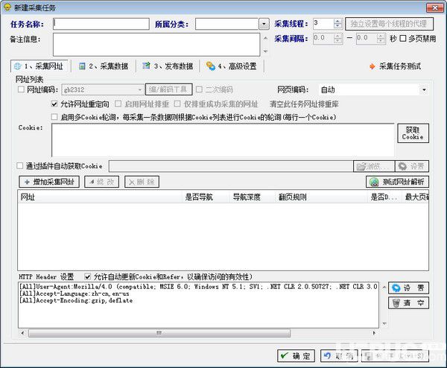The image size is (447, 368).
Task: Open the 网页编码 dropdown showing 自动
Action: [424, 90]
